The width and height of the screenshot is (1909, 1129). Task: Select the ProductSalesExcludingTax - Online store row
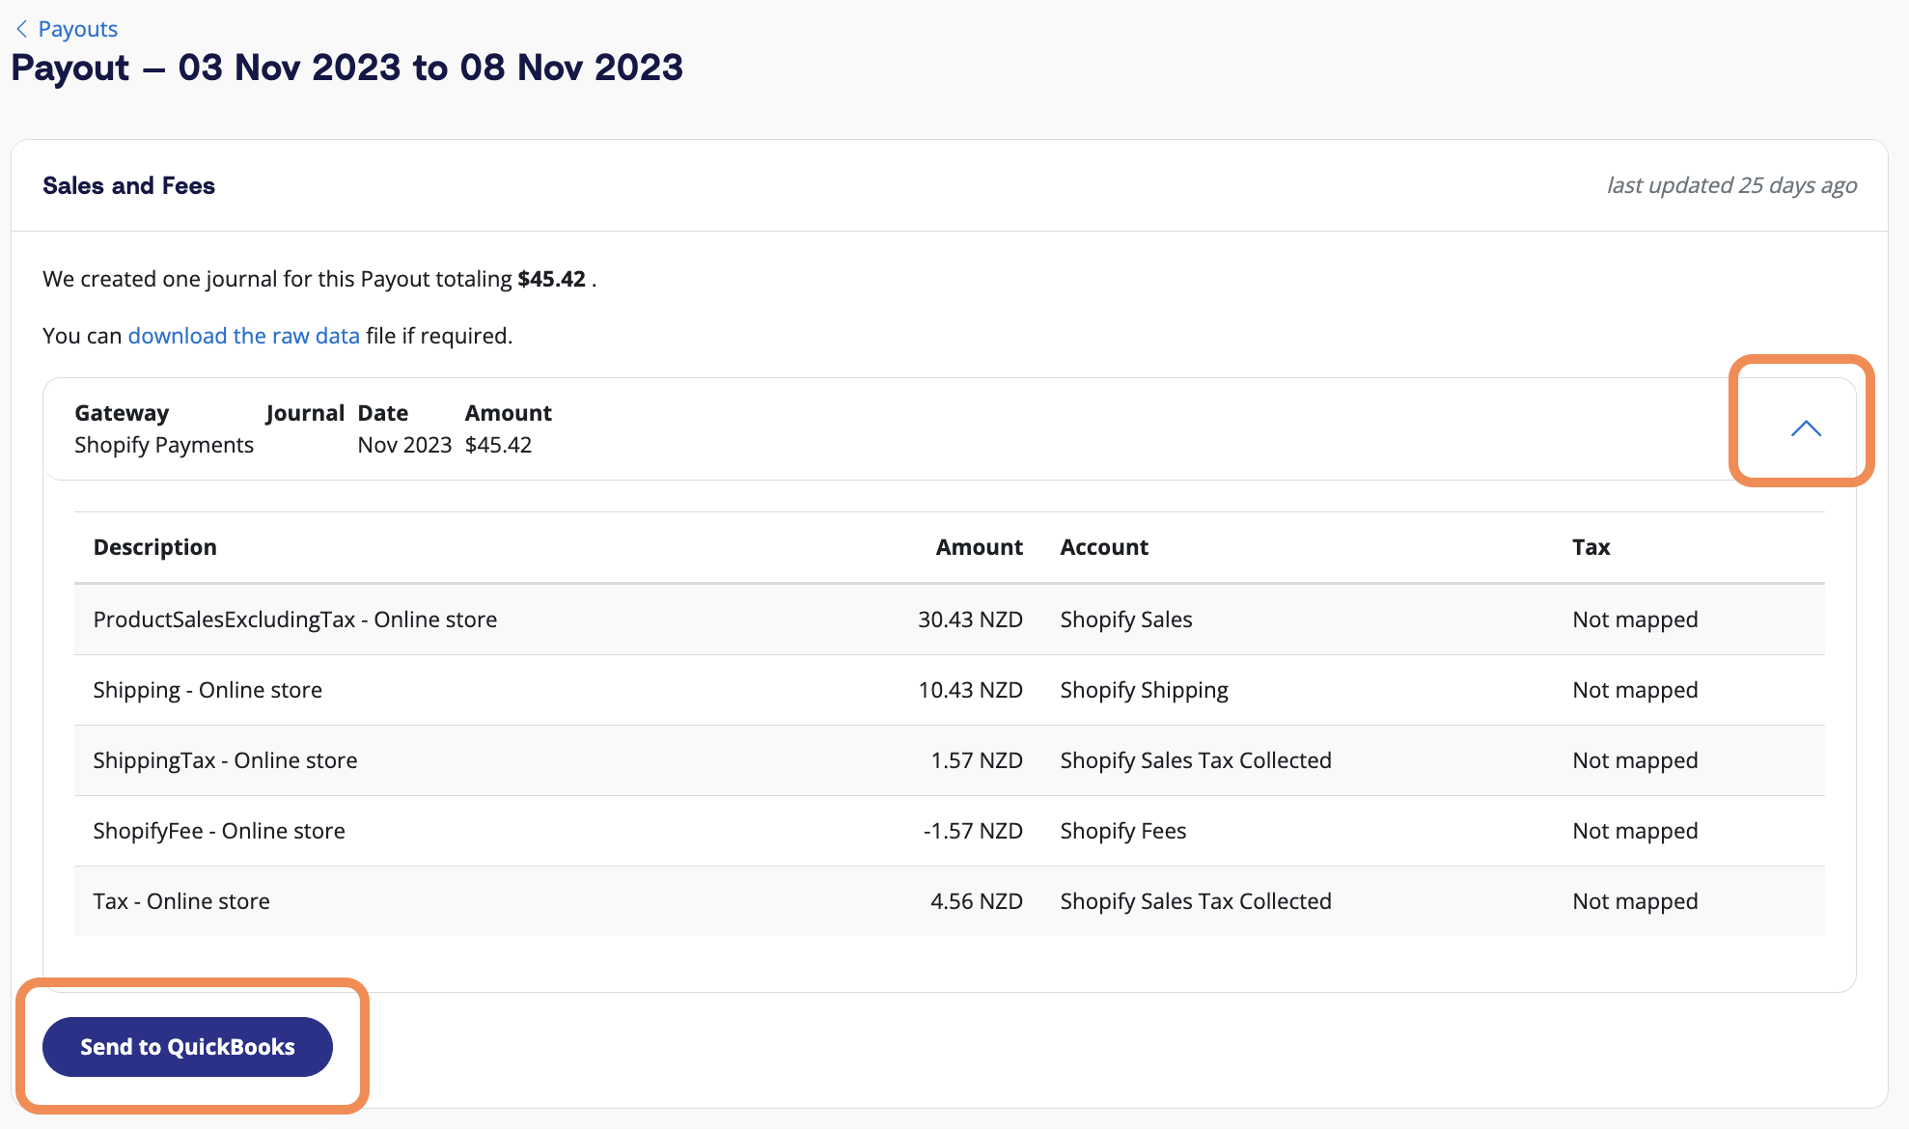click(950, 620)
